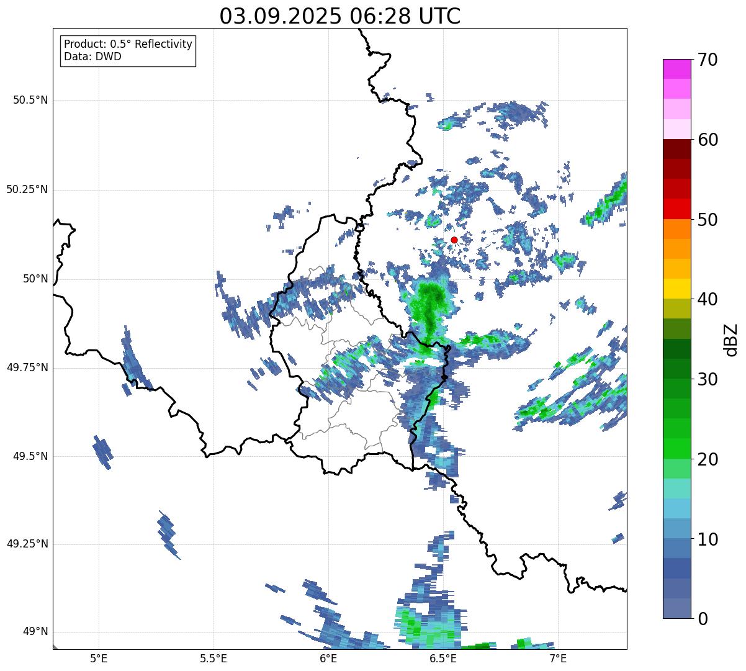This screenshot has height=671, width=746.
Task: Click latitude label 50°N
Action: (35, 279)
